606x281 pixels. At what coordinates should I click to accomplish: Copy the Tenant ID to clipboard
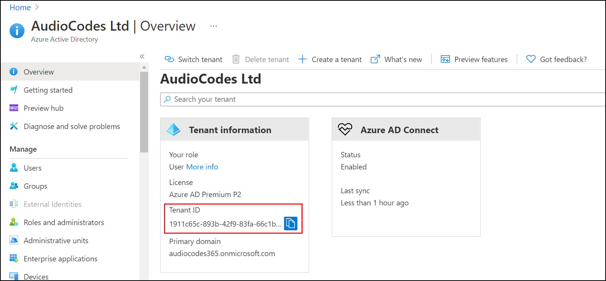click(291, 224)
